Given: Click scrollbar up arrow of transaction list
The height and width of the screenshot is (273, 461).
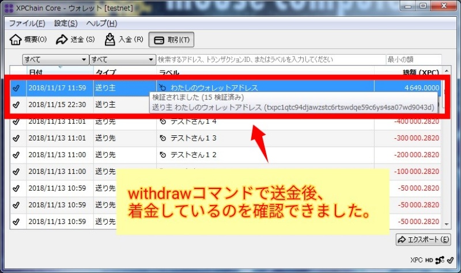Looking at the screenshot, I should 447,71.
